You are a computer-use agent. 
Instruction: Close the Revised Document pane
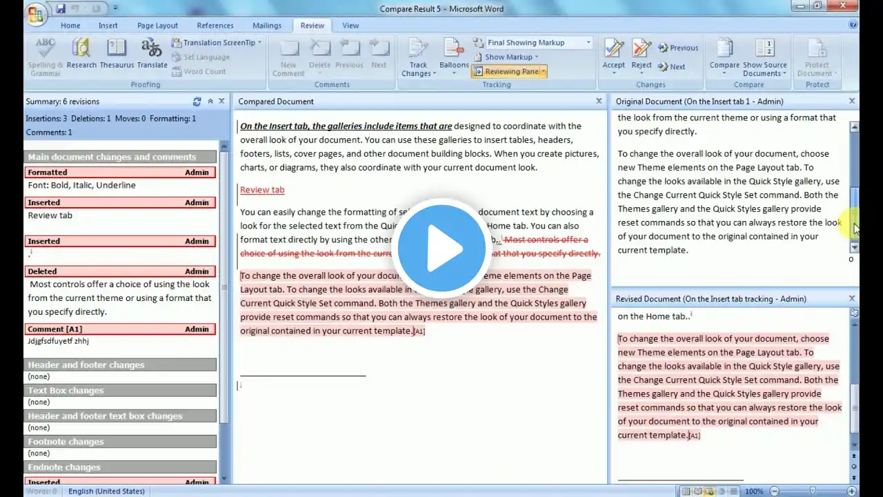[x=852, y=298]
